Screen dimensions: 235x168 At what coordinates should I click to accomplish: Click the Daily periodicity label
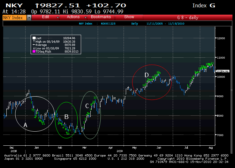(x=135, y=24)
